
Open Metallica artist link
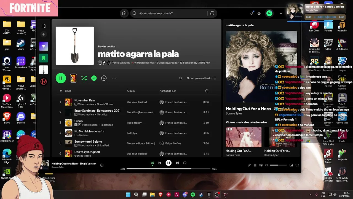(x=102, y=114)
